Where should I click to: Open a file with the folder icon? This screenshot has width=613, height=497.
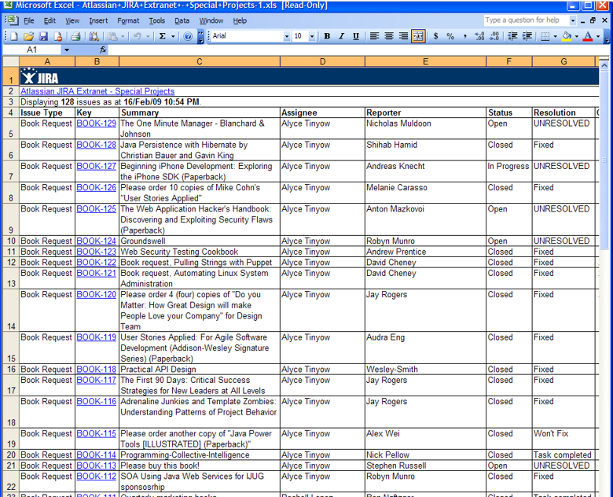(x=28, y=36)
